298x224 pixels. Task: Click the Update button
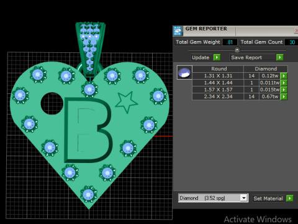[202, 57]
